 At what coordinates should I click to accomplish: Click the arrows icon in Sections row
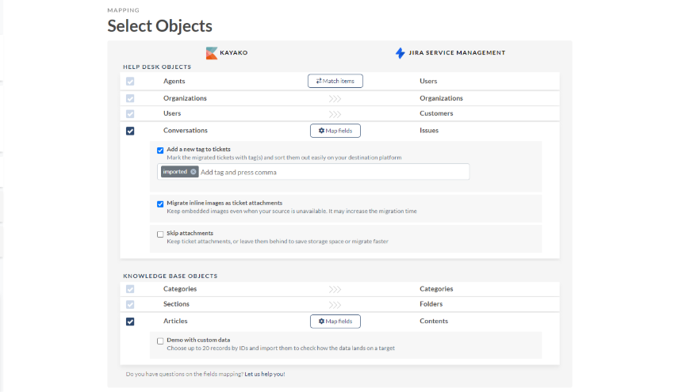pos(335,305)
